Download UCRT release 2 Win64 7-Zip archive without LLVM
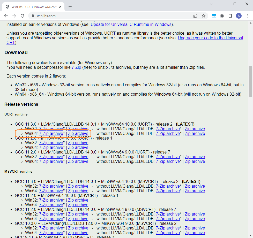 tap(168, 134)
